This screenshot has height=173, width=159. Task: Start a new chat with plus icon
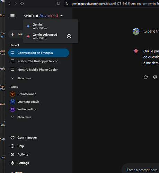(12, 34)
